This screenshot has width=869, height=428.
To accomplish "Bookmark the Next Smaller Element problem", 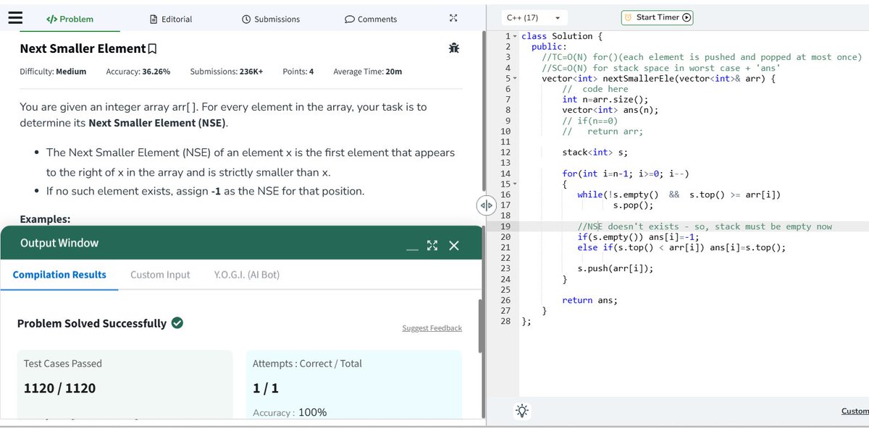I will pos(152,49).
